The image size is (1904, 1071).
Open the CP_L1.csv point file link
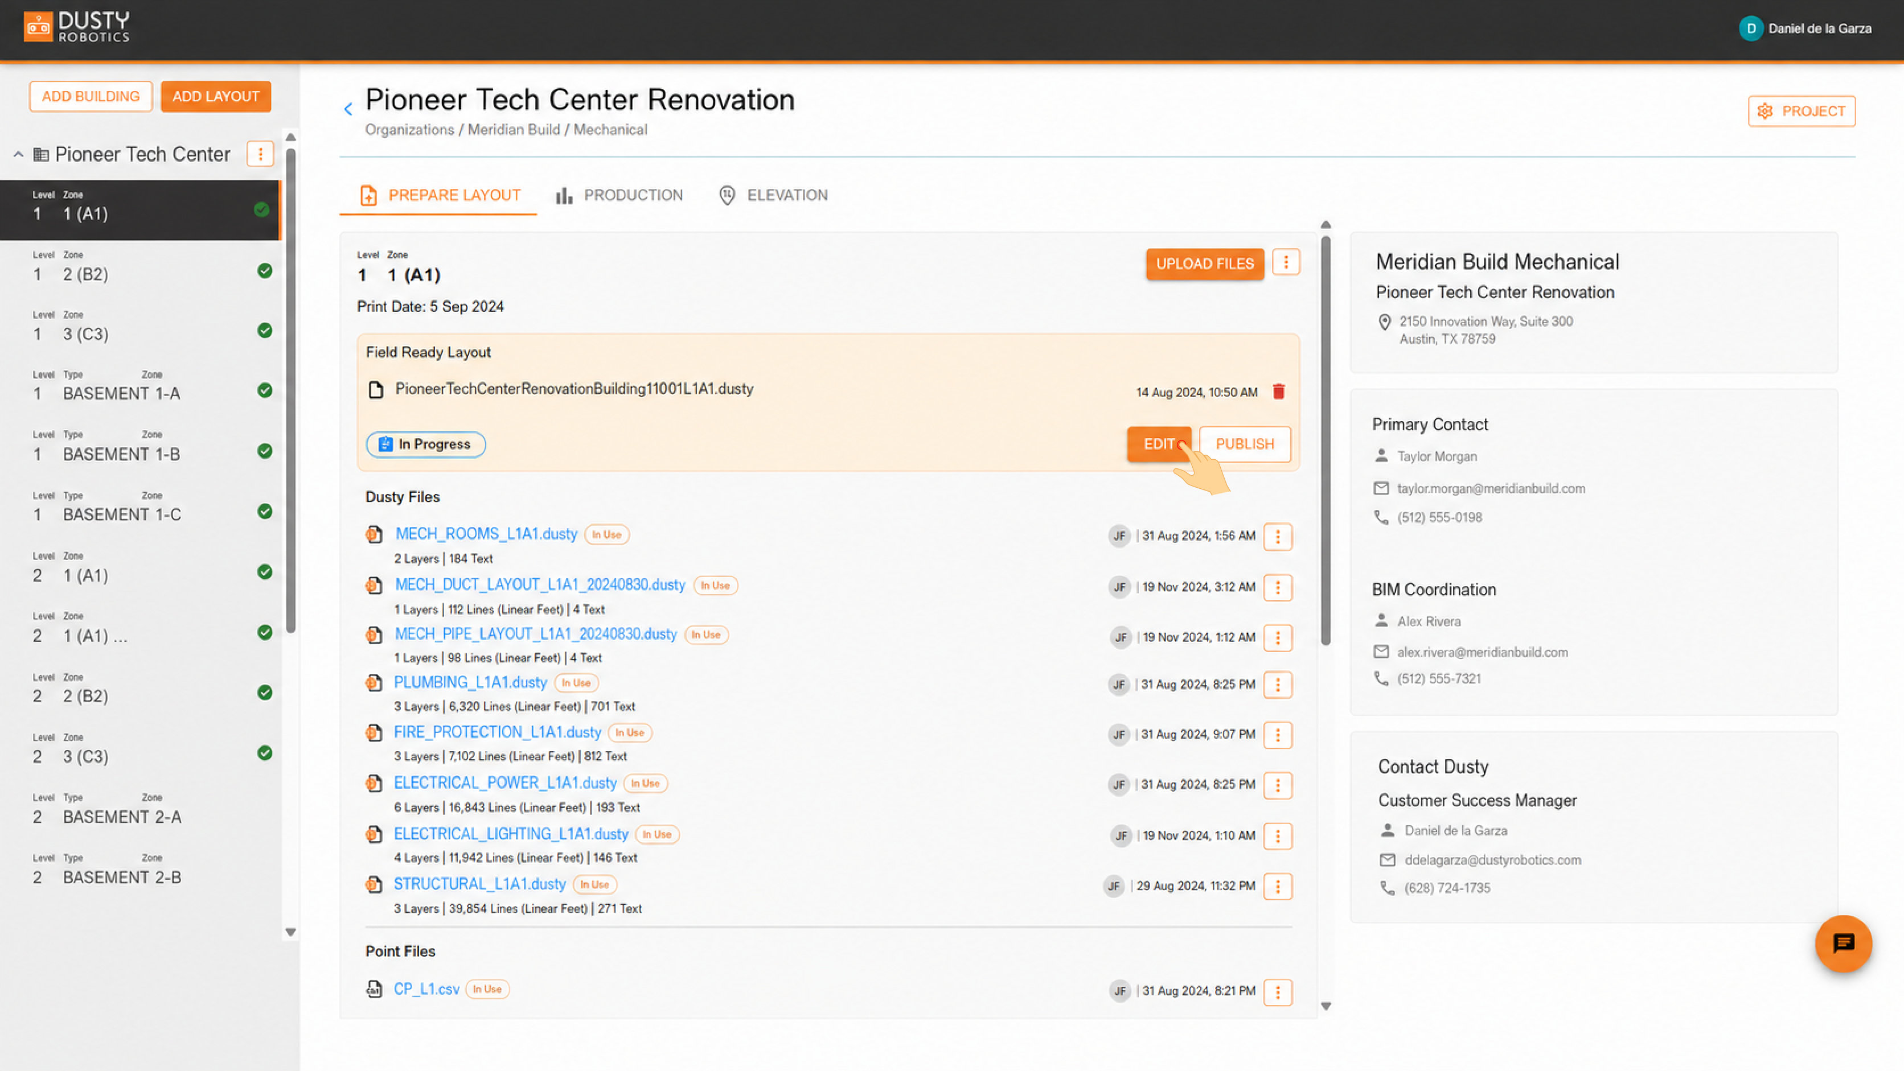point(426,989)
